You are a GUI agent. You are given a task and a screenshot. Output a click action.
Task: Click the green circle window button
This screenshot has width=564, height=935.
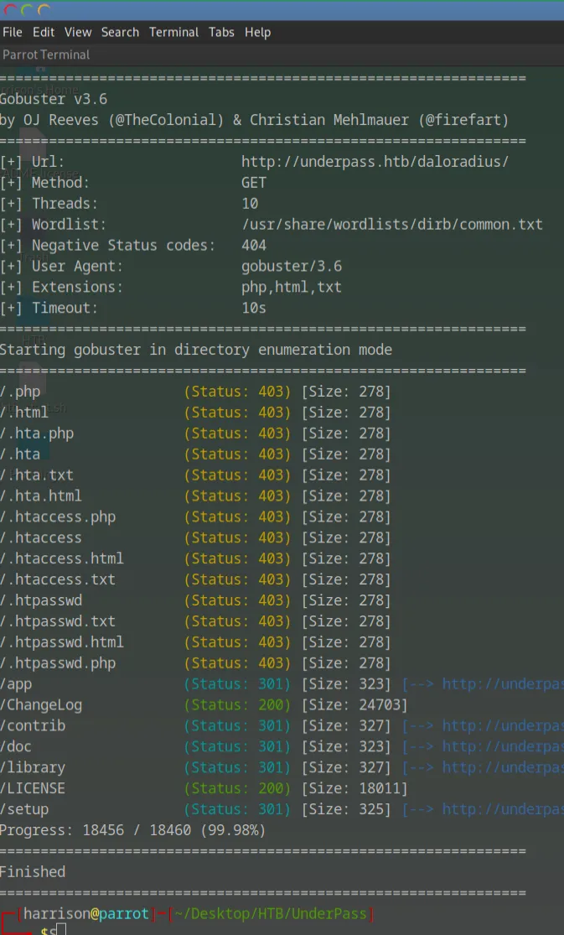27,10
